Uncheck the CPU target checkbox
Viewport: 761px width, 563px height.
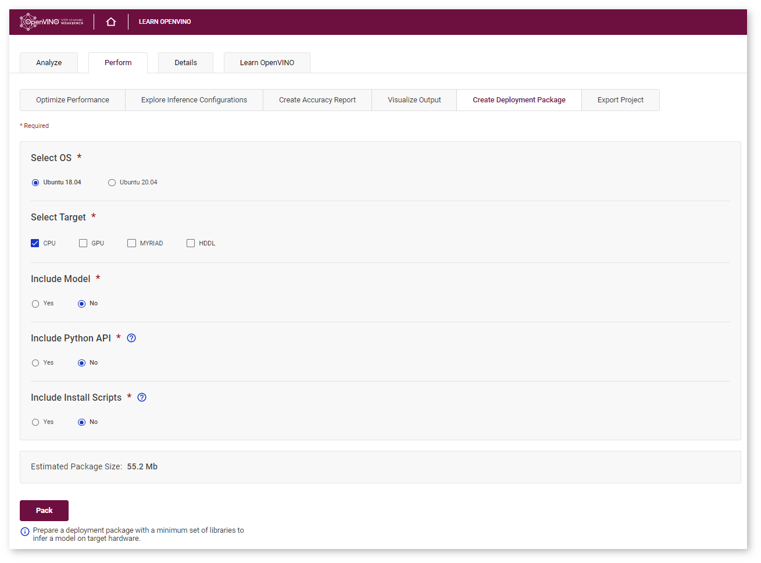pos(35,243)
